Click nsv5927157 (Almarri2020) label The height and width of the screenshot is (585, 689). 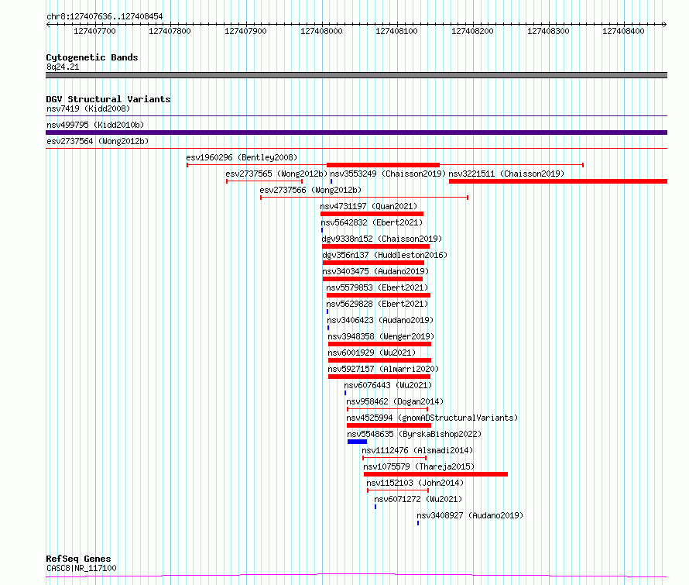[383, 369]
